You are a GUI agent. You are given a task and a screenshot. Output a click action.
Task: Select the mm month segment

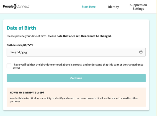point(12,52)
